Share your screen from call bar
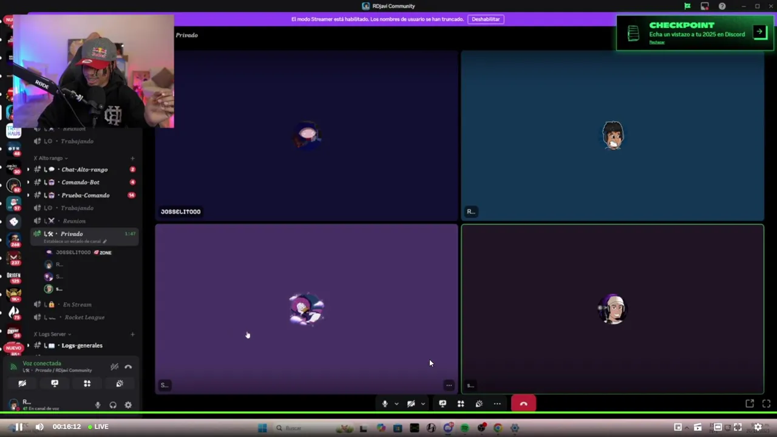Image resolution: width=777 pixels, height=437 pixels. [x=443, y=404]
